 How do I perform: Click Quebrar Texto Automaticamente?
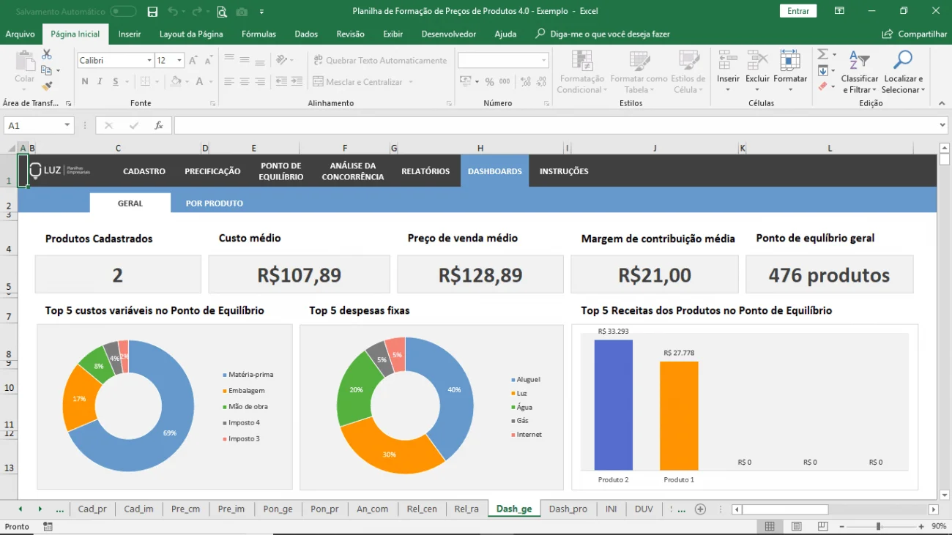pos(380,61)
